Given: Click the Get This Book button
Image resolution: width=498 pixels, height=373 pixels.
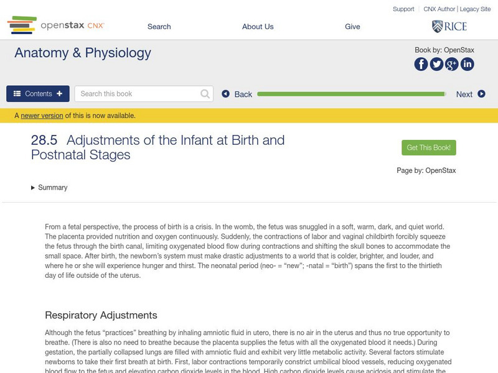Looking at the screenshot, I should point(429,148).
